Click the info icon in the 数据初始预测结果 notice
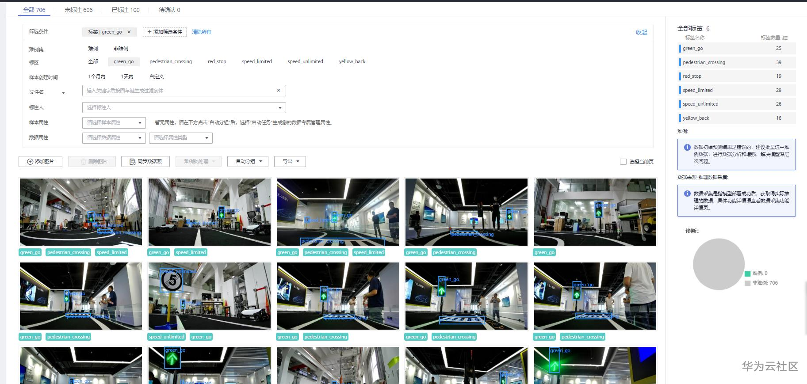The image size is (807, 384). coord(687,148)
